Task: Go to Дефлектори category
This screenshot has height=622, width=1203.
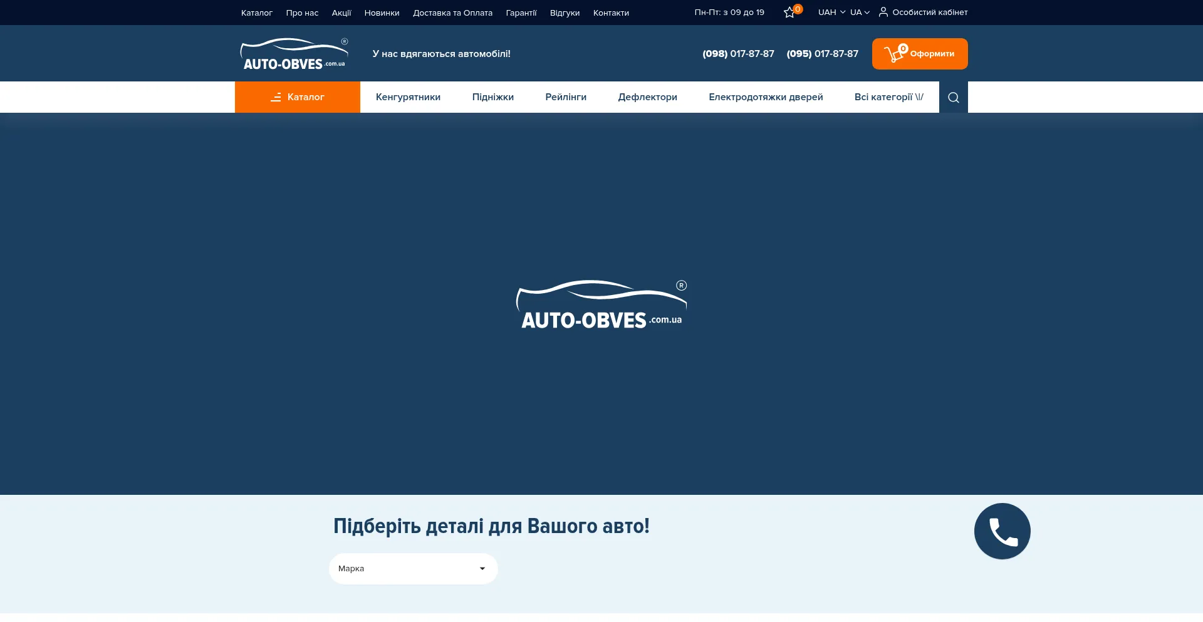Action: [648, 97]
